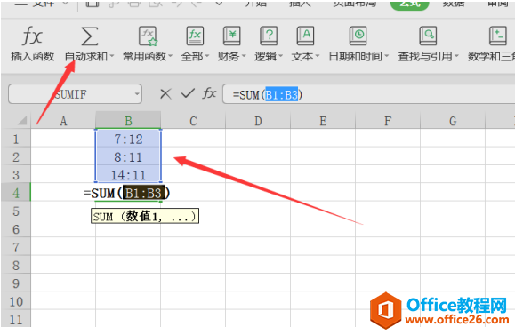The image size is (515, 335).
Task: Expand the 日期和时间 dropdown arrow
Action: pos(387,57)
